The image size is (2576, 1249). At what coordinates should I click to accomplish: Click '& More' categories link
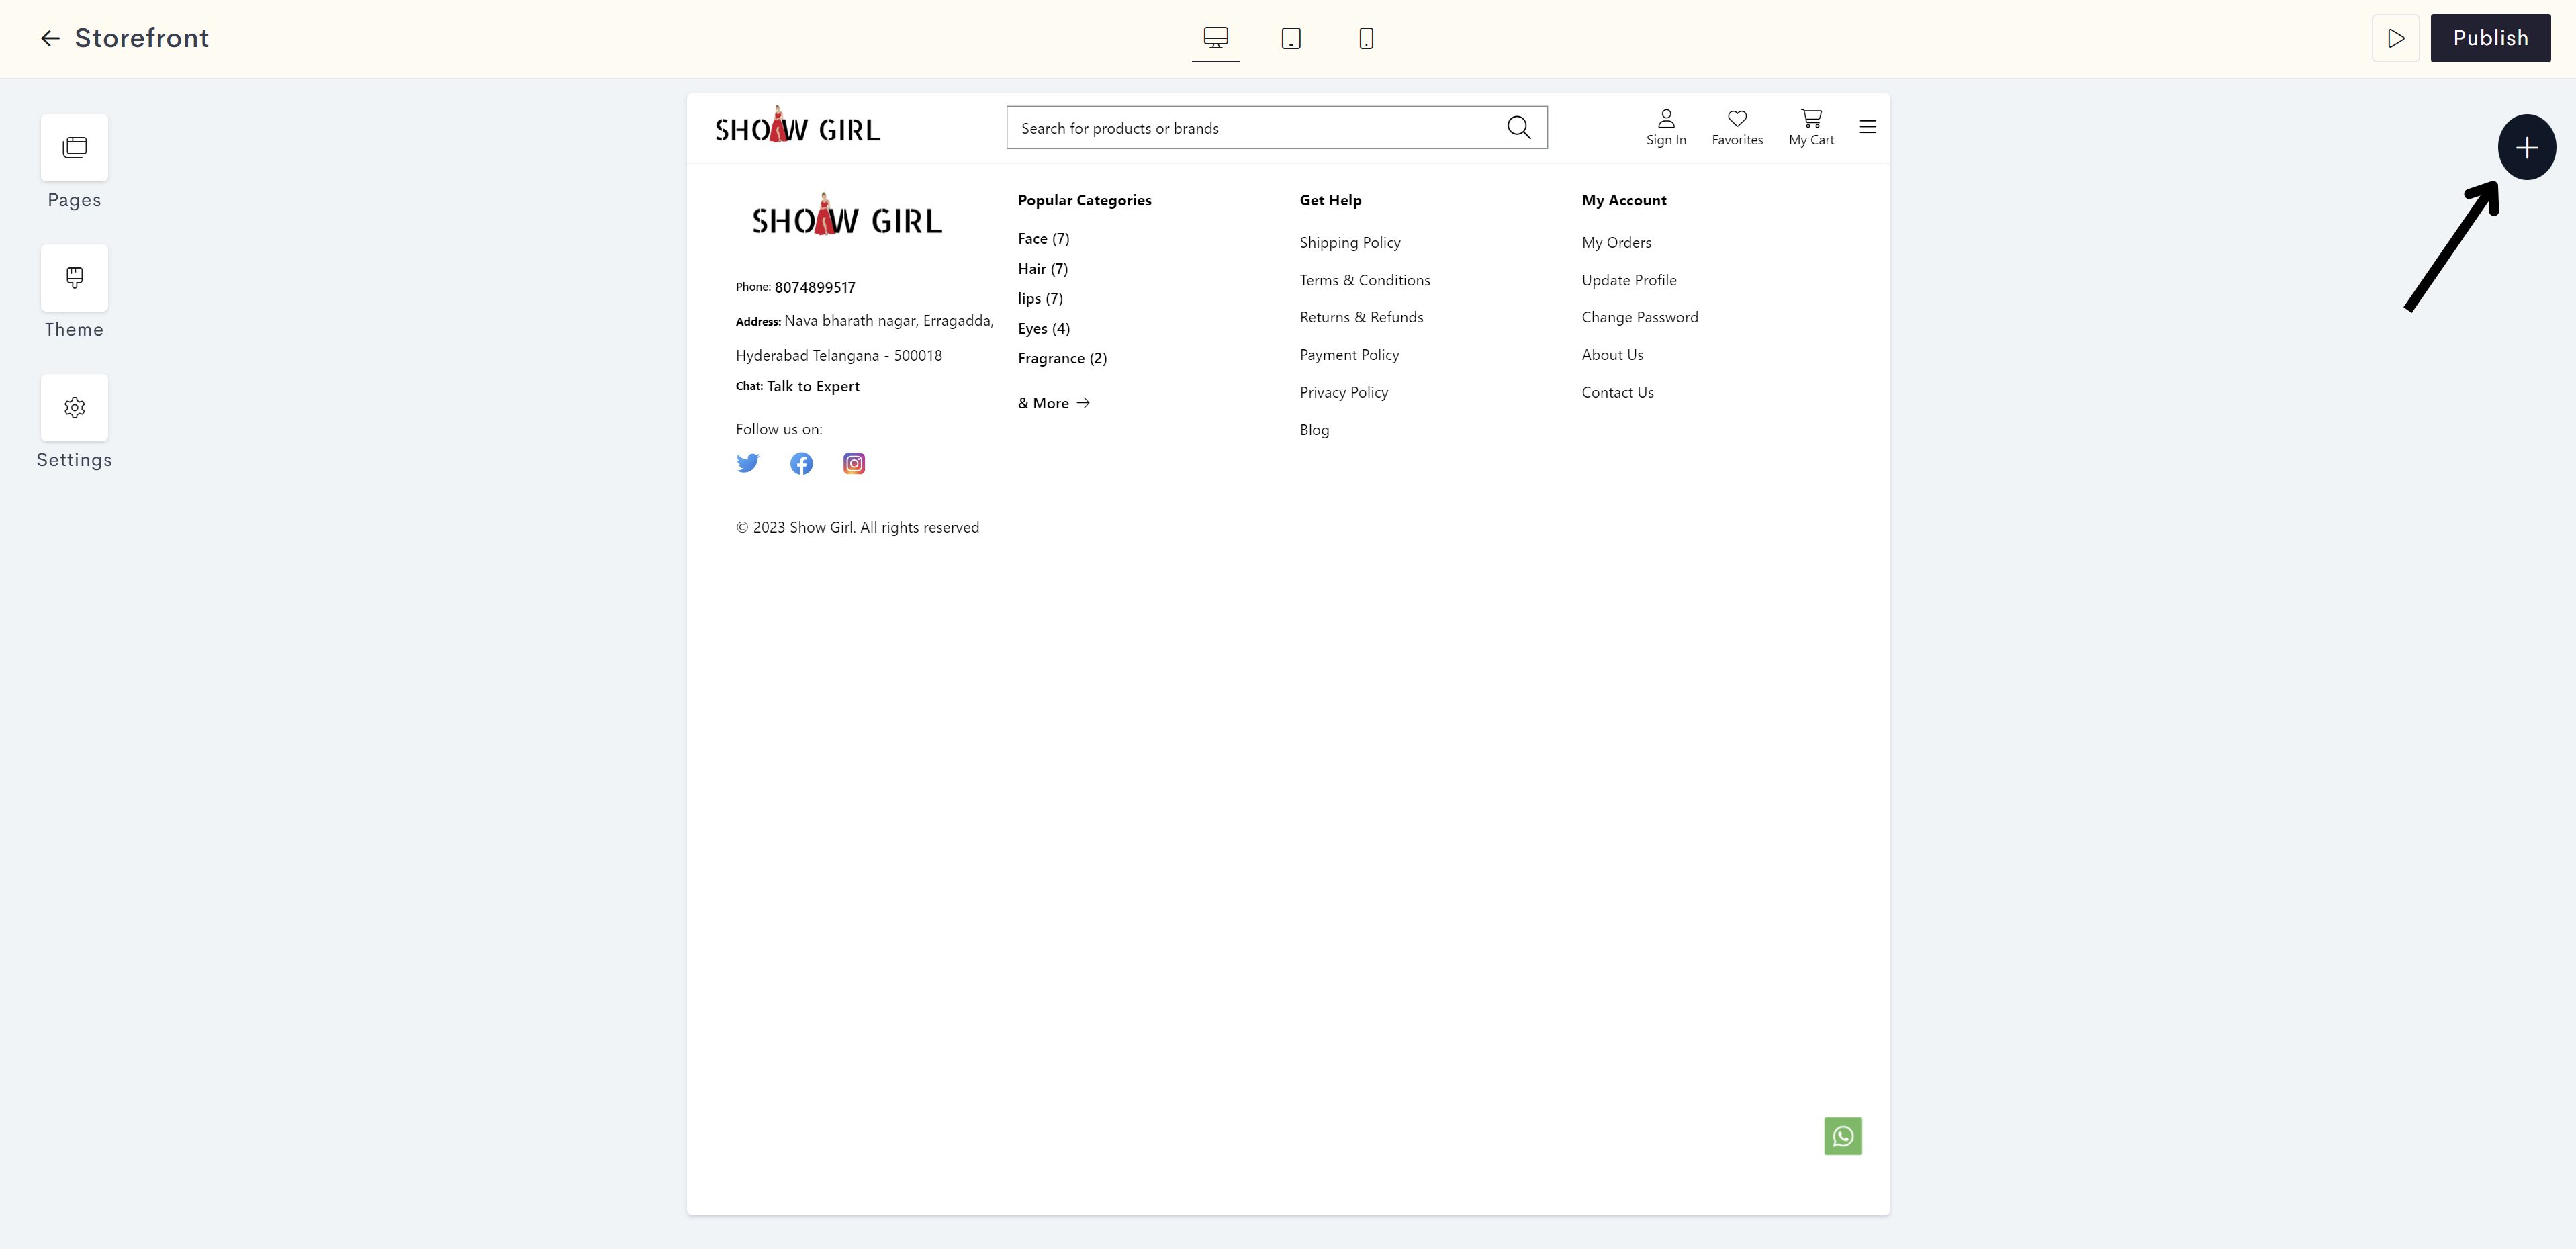[1054, 403]
